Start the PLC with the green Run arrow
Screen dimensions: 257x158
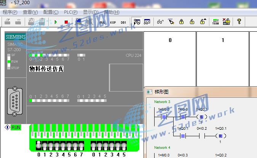click(x=56, y=22)
